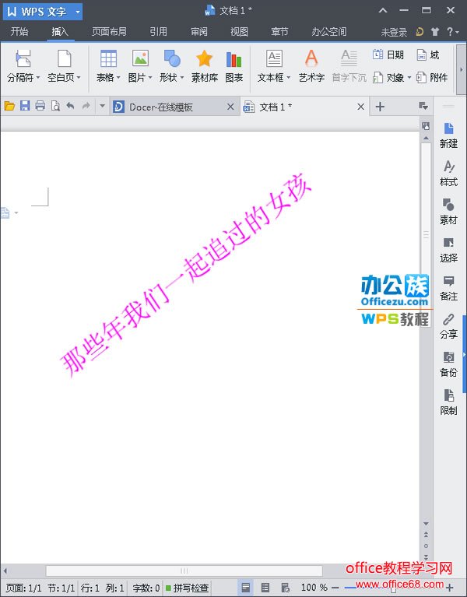The image size is (467, 597).
Task: Click 新建 new document in side panel
Action: [x=448, y=135]
